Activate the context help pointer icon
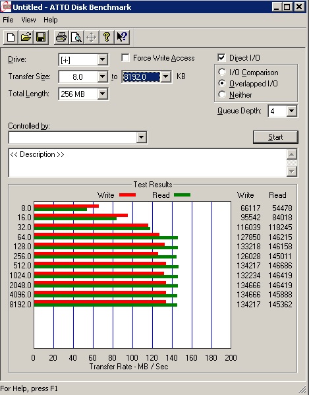The height and width of the screenshot is (395, 309). (122, 38)
